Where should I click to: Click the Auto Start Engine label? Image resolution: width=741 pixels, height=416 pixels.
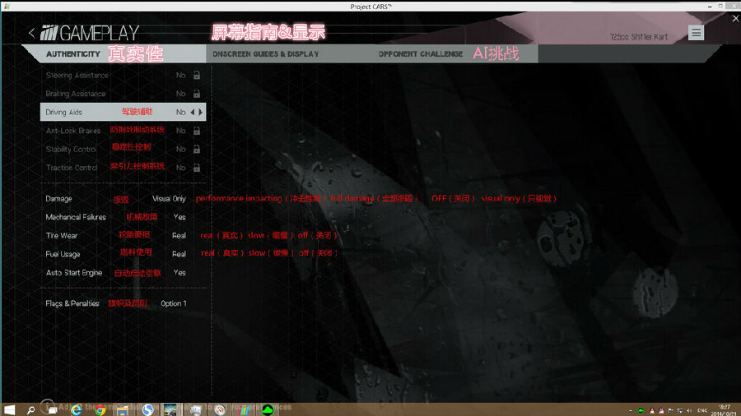[74, 273]
